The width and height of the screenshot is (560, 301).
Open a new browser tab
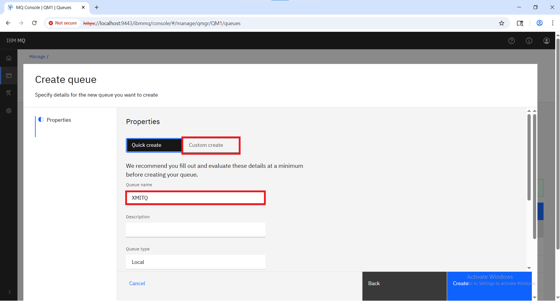point(97,7)
